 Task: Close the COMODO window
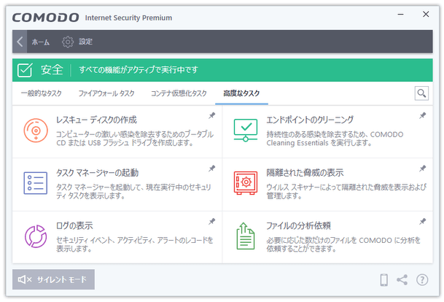(426, 14)
